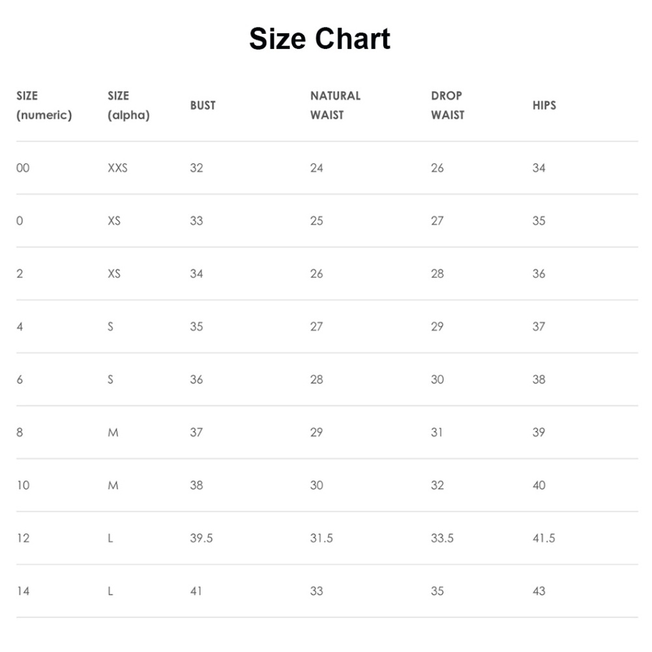
Task: Select hips value 41.5
Action: point(544,538)
